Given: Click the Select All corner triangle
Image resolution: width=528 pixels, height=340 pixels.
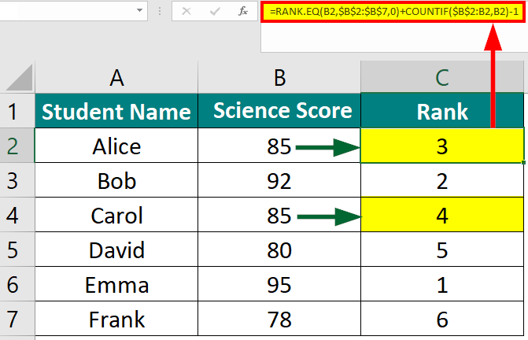Looking at the screenshot, I should (x=20, y=78).
